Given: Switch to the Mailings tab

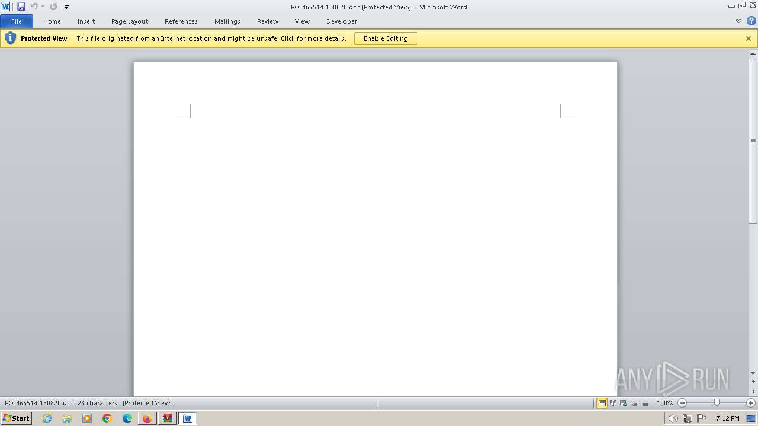Looking at the screenshot, I should tap(227, 21).
